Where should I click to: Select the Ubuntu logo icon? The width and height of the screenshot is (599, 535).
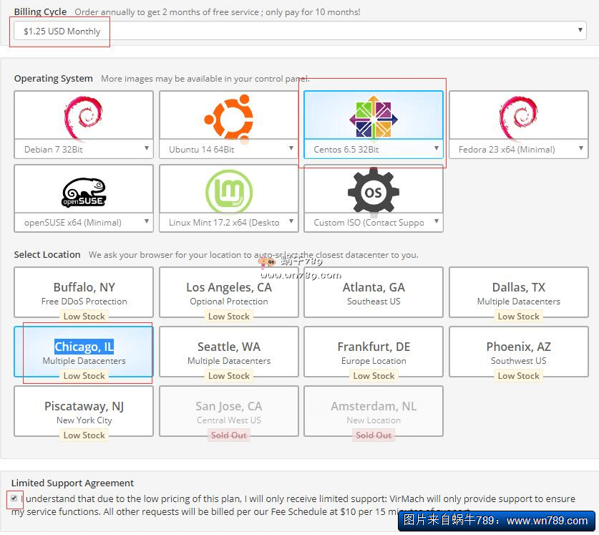coord(228,116)
